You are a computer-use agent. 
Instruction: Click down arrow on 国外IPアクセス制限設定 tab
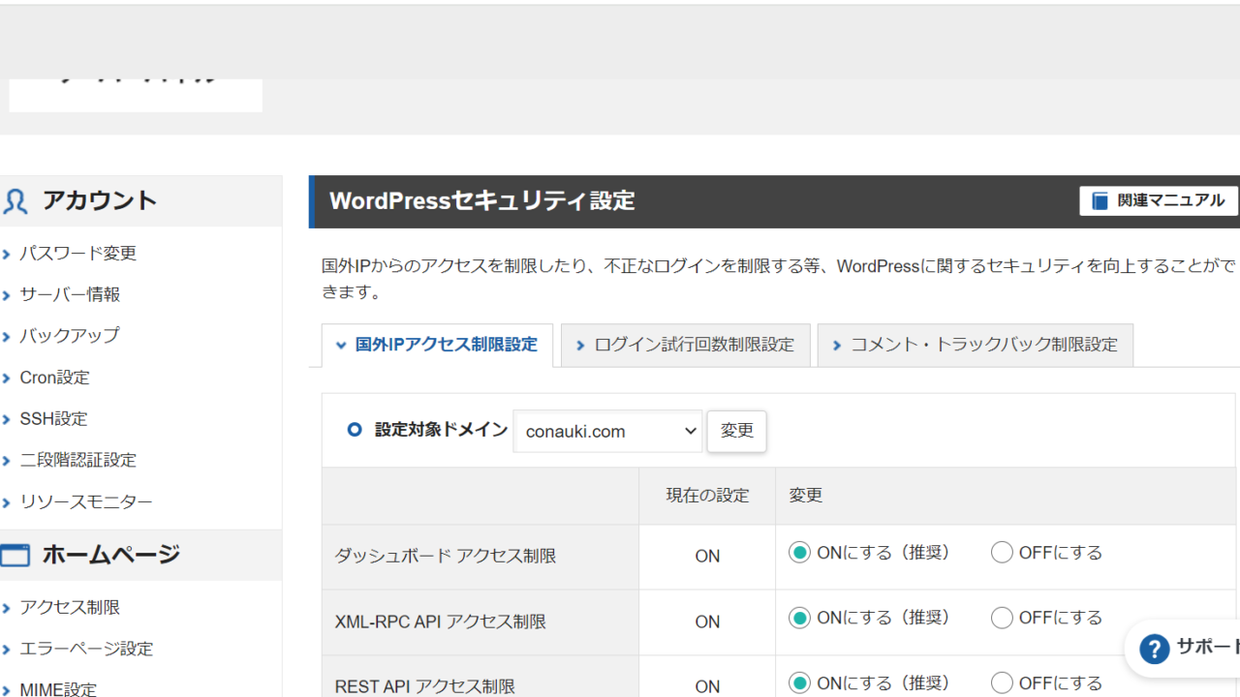coord(341,346)
